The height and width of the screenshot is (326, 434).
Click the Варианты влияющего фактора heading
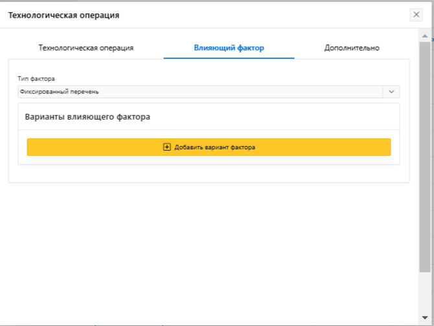click(x=87, y=117)
